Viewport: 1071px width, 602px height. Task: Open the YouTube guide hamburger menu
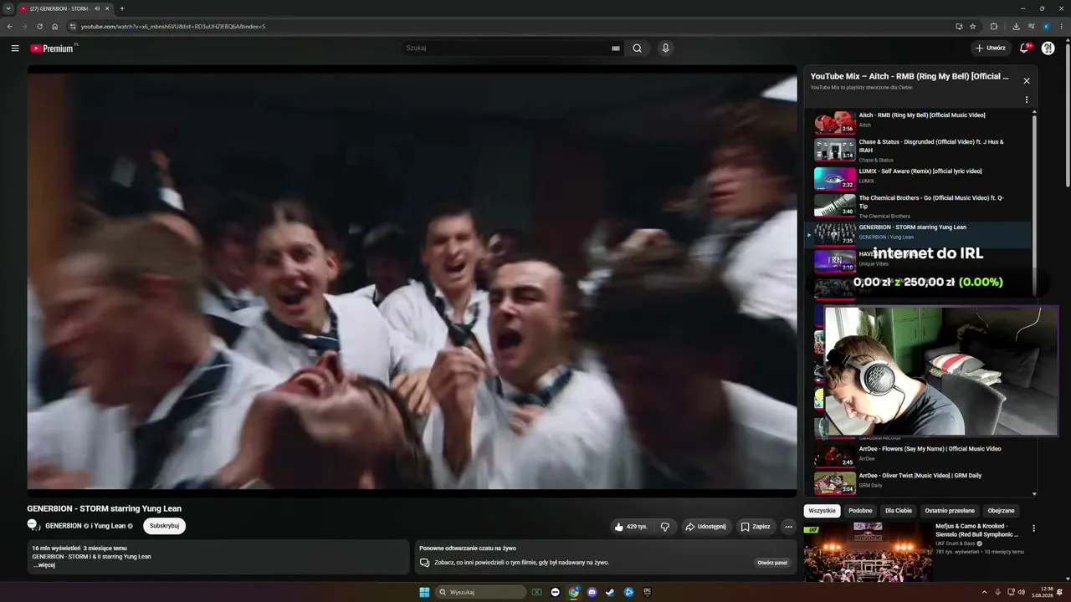coord(15,48)
